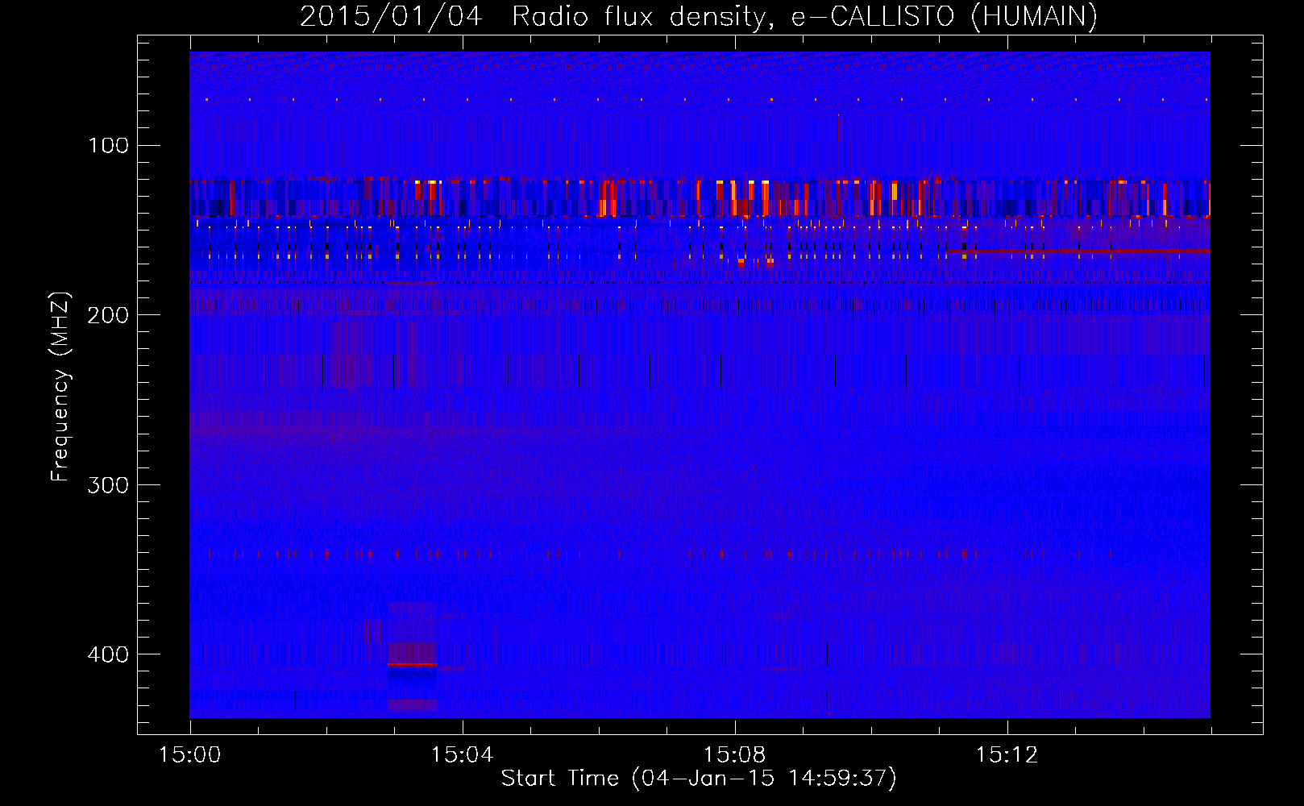Click the bright red line near 405 MHz
The width and height of the screenshot is (1304, 806).
click(412, 664)
